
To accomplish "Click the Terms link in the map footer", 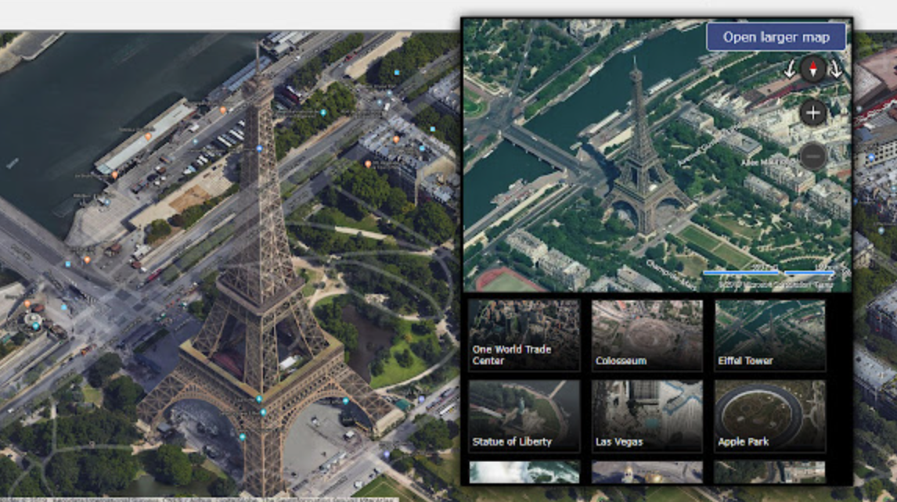I will pyautogui.click(x=824, y=284).
